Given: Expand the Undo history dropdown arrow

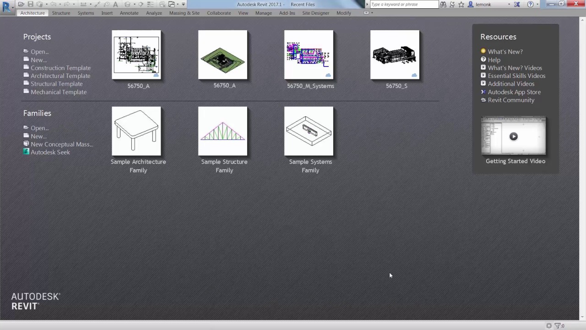Looking at the screenshot, I should click(60, 4).
